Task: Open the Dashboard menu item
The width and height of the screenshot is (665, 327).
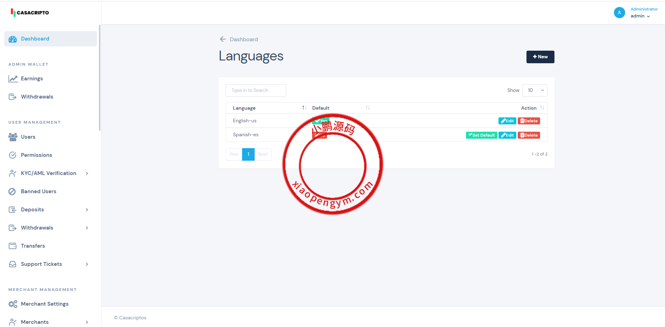Action: click(35, 39)
